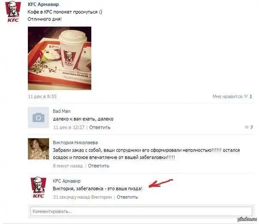Screen dimensions: 259x224
Task: Like Bad Man's comment via its heart icon
Action: pyautogui.click(x=247, y=127)
